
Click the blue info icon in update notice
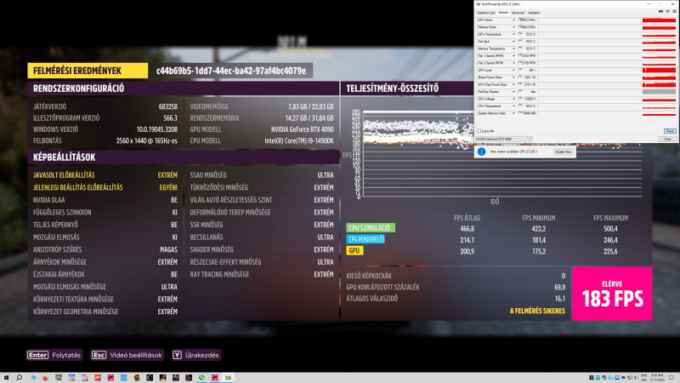(481, 151)
